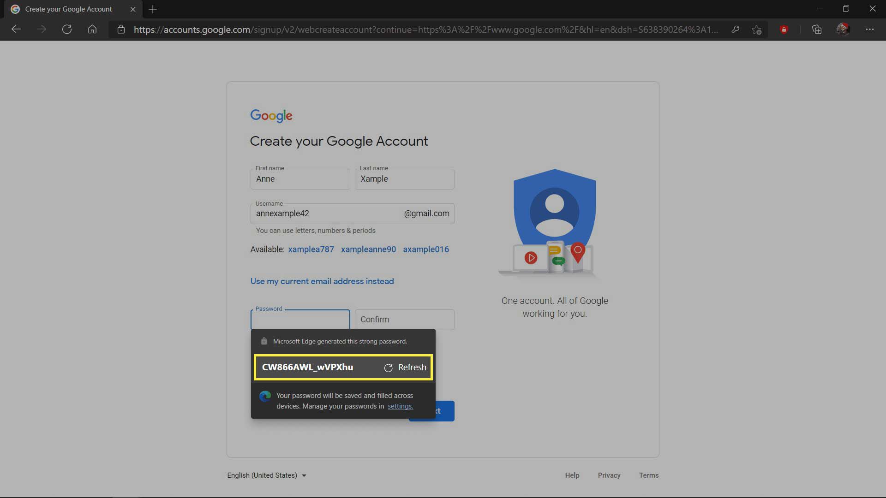Select suggested username xamplea787
The image size is (886, 498).
[311, 249]
